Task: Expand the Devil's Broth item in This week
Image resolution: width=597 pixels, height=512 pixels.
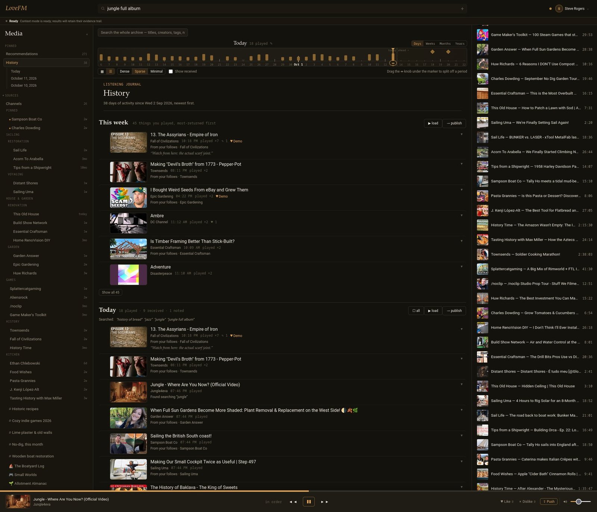Action: (x=462, y=164)
